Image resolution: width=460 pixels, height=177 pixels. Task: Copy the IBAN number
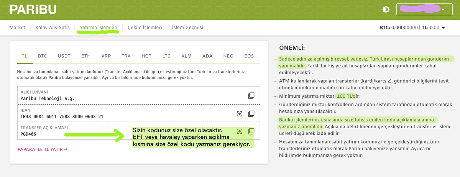tap(251, 113)
